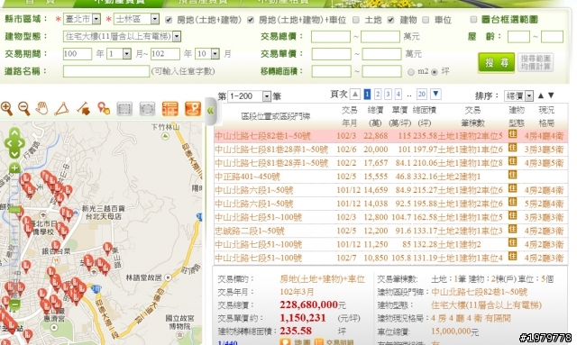This screenshot has width=577, height=345.
Task: Click the 屋齡 minimum age field
Action: point(518,37)
